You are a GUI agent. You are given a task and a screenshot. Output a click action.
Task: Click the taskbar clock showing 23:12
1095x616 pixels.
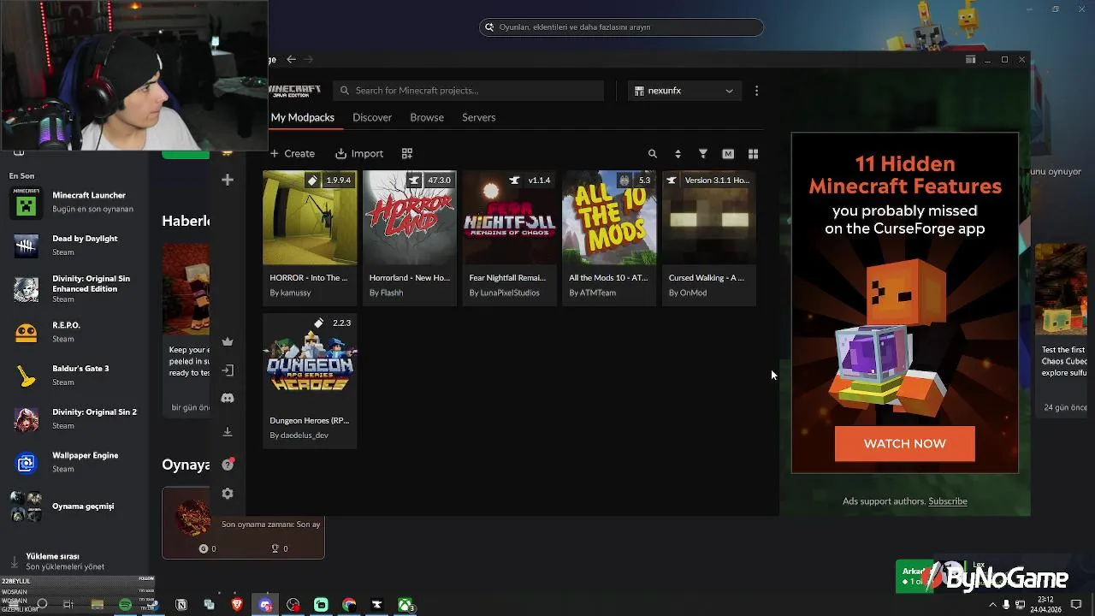click(1045, 605)
